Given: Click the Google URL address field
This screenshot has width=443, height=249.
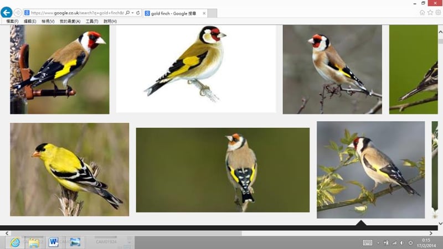Looking at the screenshot, I should 75,13.
